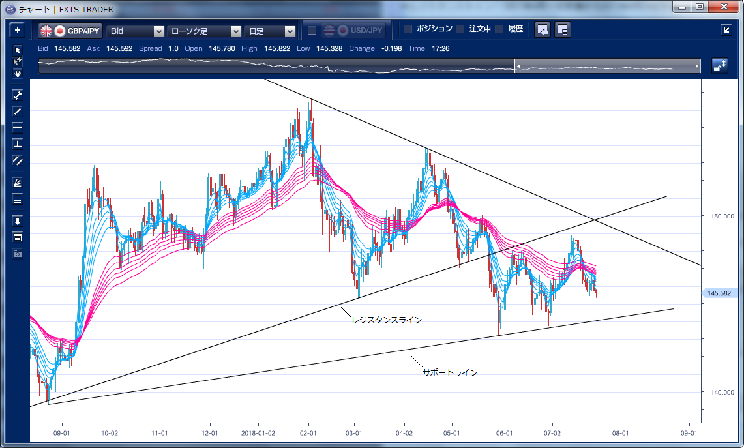
Task: Select the pointer-with-move cursor tool
Action: tap(18, 62)
